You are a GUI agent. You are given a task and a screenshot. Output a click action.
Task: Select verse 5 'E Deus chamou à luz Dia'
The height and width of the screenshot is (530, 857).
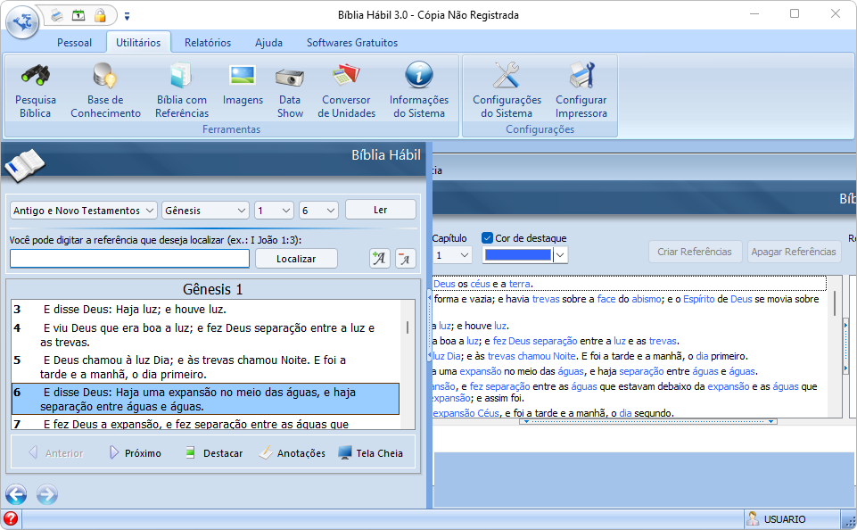coord(205,367)
